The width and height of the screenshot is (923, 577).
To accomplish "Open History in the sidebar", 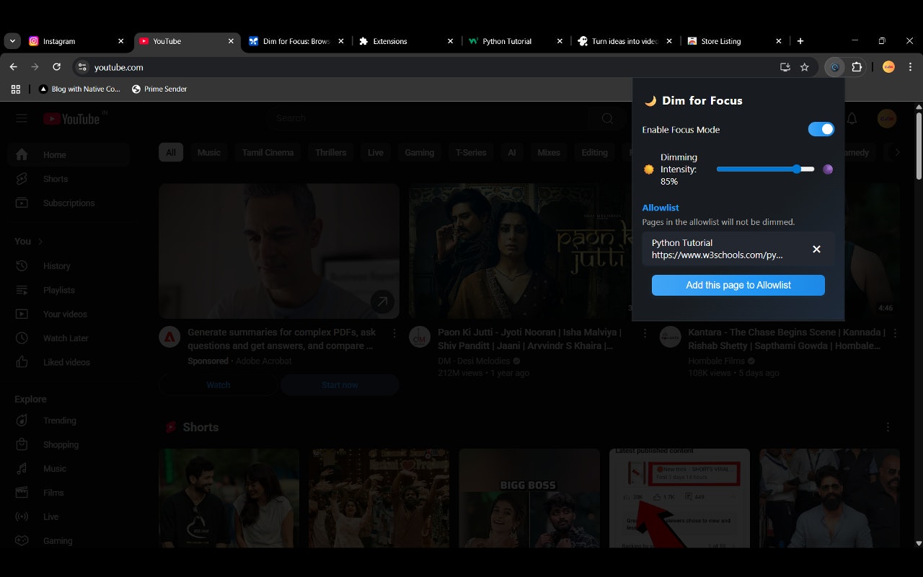I will [69, 265].
